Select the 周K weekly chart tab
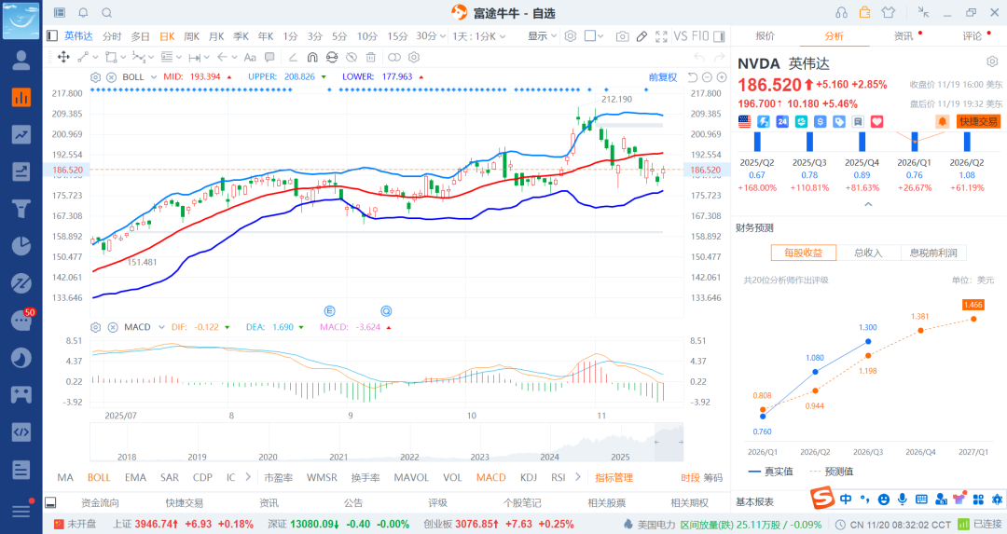 [191, 36]
